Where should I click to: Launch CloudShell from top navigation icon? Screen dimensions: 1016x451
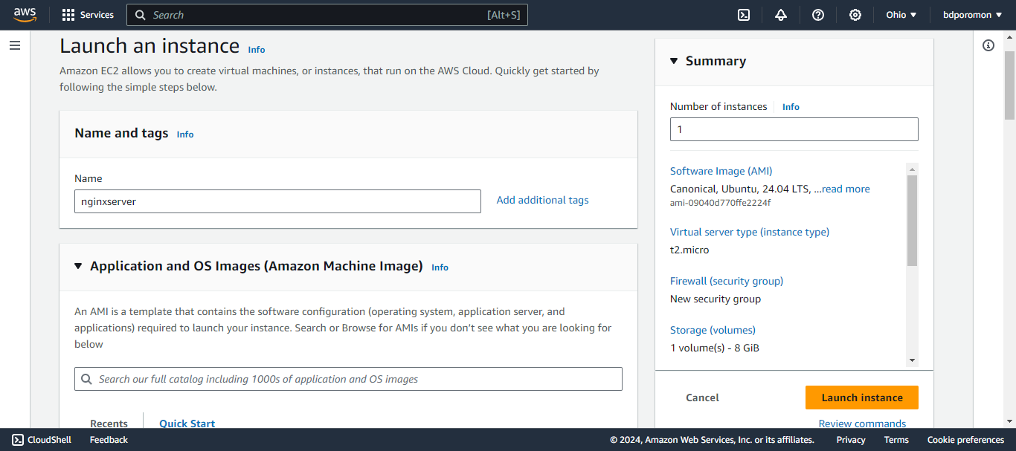(744, 15)
